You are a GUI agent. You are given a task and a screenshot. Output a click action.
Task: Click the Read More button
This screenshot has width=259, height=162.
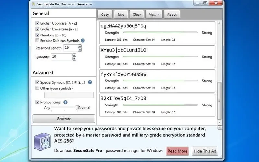pos(177,151)
